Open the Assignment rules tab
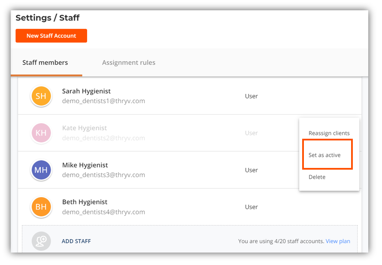Screen dimensions: 382x265 (129, 63)
